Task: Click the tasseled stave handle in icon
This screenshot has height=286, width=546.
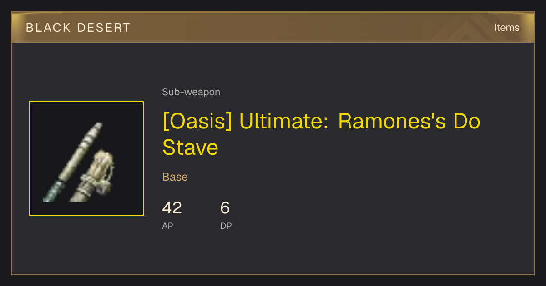Action: point(93,177)
